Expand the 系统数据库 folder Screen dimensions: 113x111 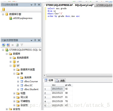(11, 58)
